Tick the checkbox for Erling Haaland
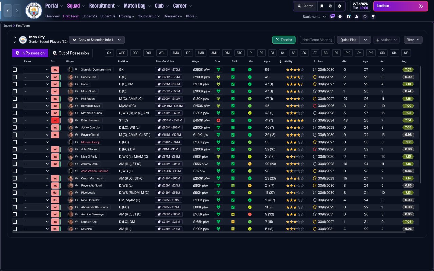 point(15,120)
